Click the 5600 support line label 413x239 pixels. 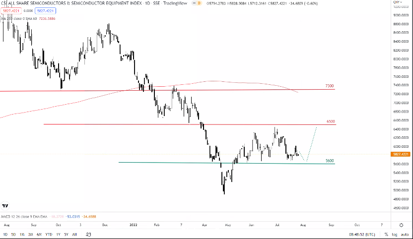click(x=330, y=161)
